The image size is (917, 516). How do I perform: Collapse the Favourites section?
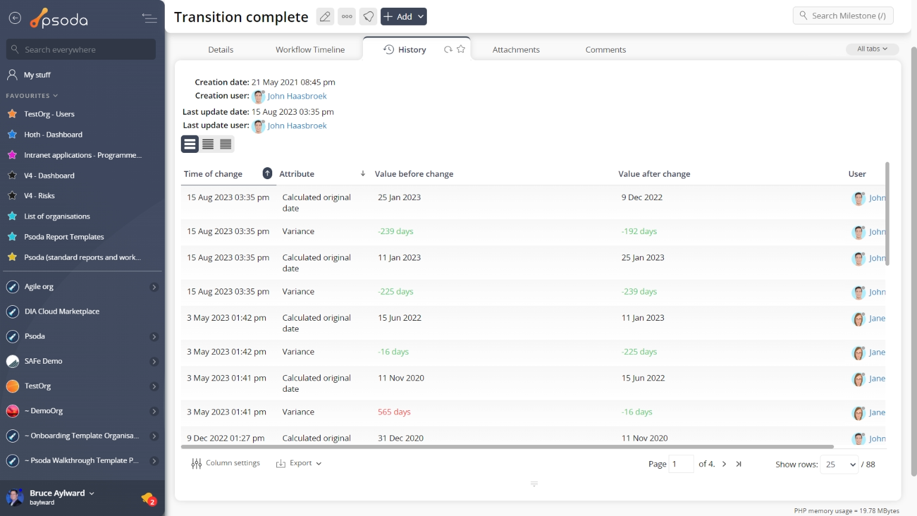click(x=32, y=96)
